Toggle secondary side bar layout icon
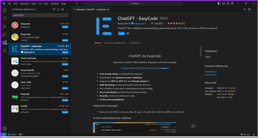 (228, 4)
